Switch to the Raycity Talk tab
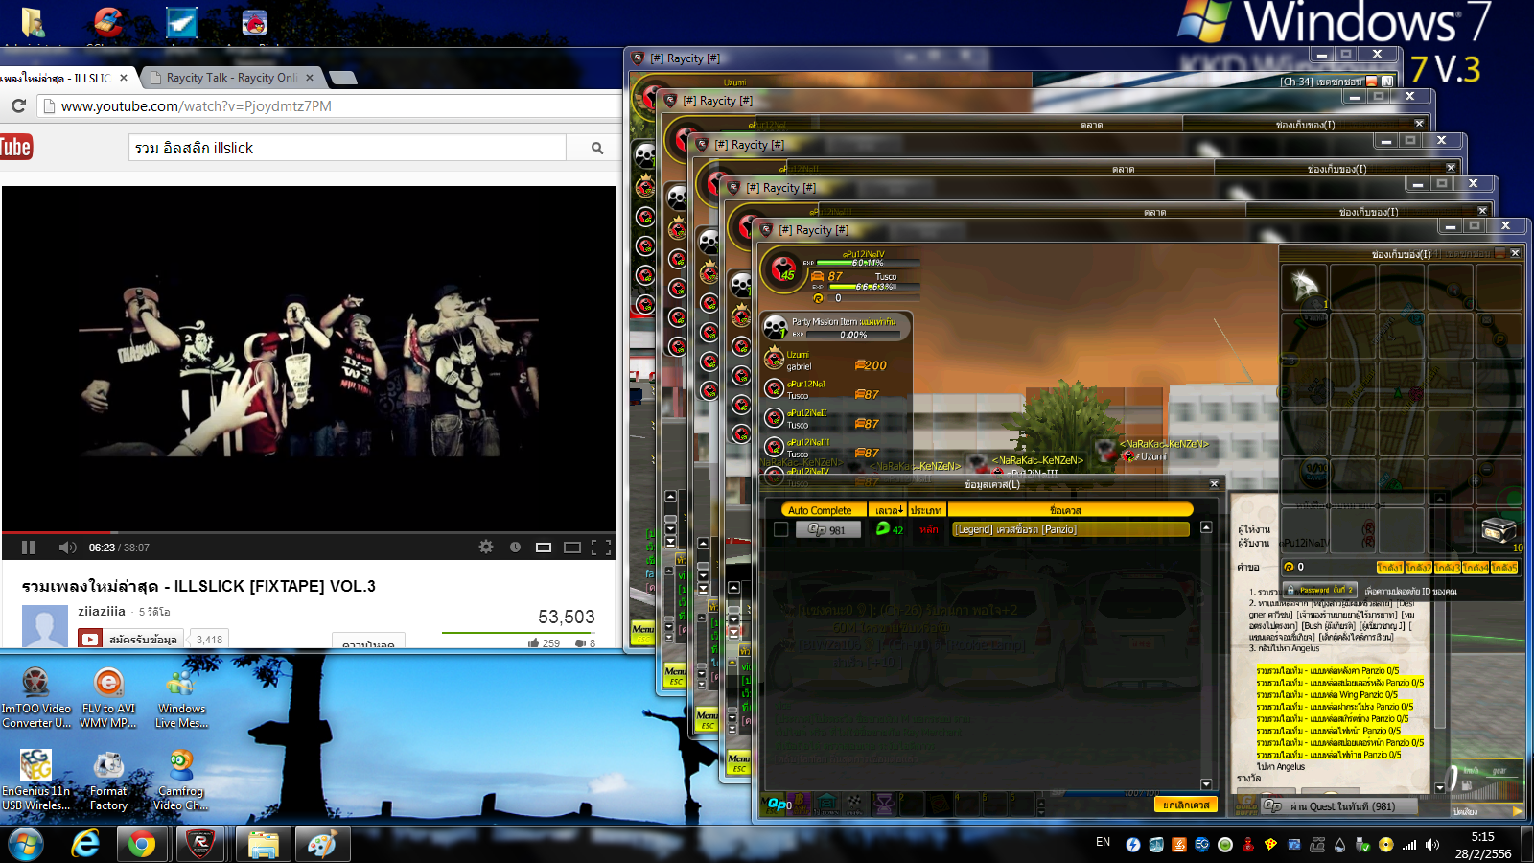 [x=230, y=78]
